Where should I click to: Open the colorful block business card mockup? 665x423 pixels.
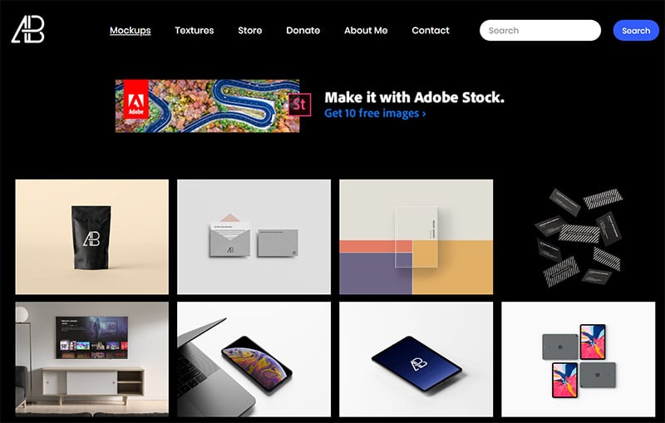tap(416, 237)
